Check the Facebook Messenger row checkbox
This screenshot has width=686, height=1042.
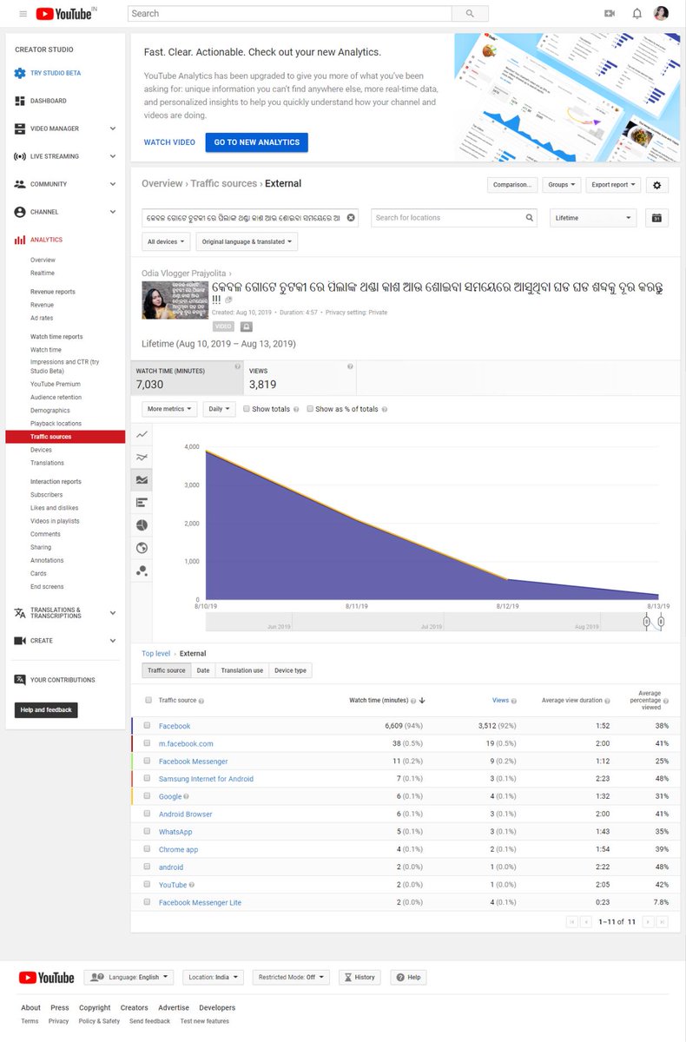[148, 762]
